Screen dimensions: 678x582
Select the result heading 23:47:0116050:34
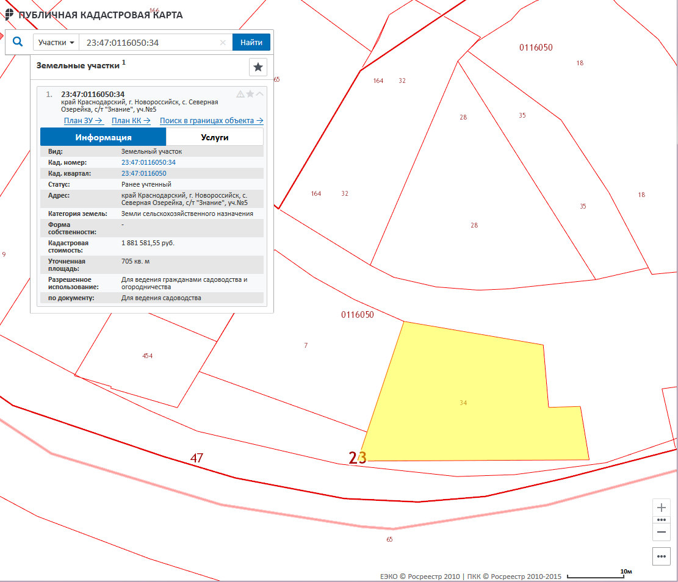pyautogui.click(x=93, y=94)
